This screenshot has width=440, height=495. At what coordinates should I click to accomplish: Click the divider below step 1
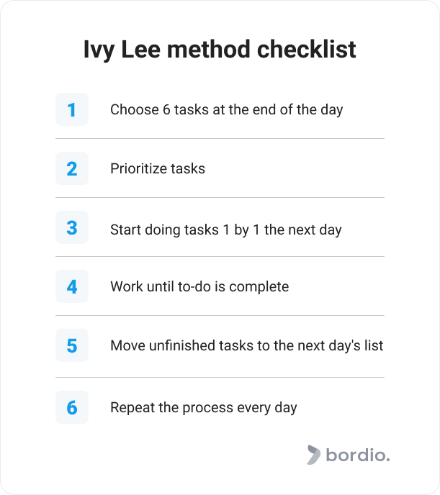tap(220, 138)
